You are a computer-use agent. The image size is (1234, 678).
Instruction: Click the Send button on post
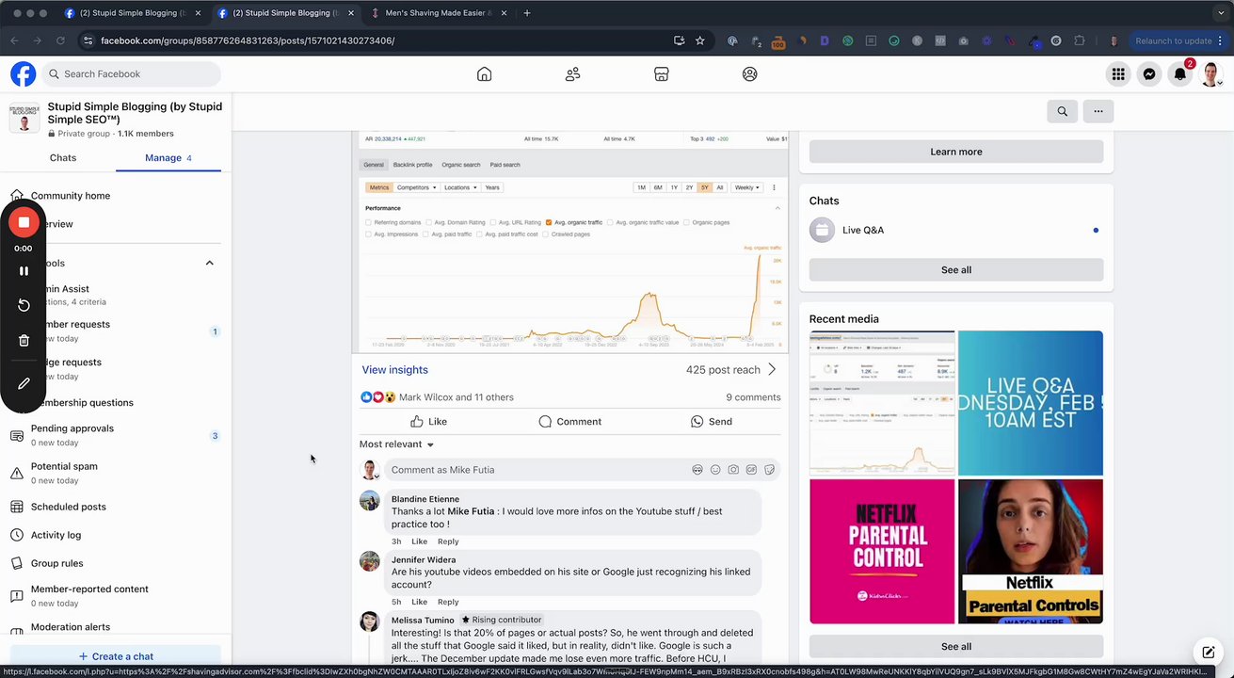711,422
